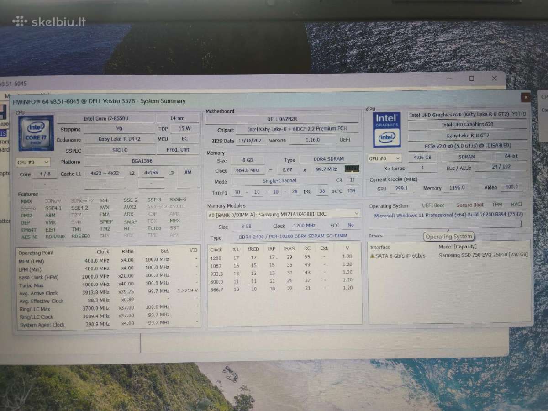Click the Intel Core i7 logo
548x411 pixels.
pos(36,133)
